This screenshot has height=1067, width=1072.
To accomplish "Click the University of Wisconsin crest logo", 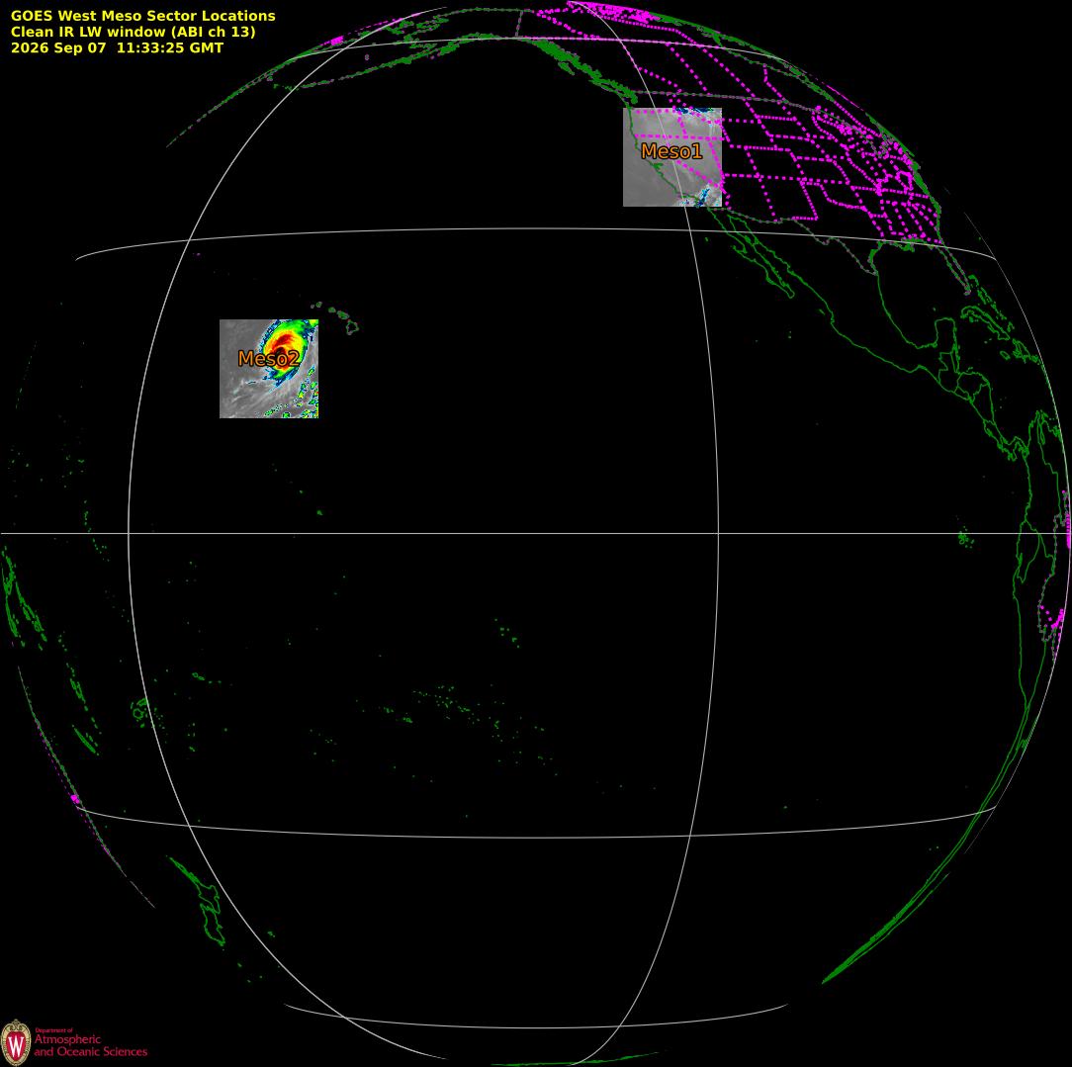I will pyautogui.click(x=16, y=1042).
